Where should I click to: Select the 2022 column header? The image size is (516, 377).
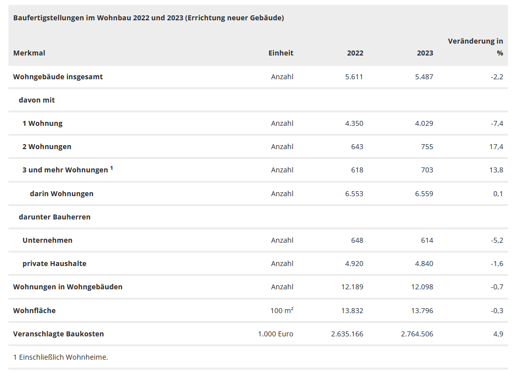355,53
